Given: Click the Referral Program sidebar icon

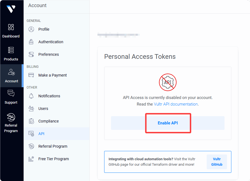Looking at the screenshot, I should [11, 117].
